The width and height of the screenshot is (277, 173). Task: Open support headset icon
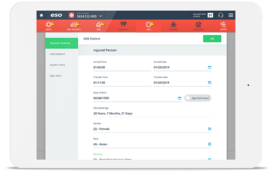coord(221,15)
